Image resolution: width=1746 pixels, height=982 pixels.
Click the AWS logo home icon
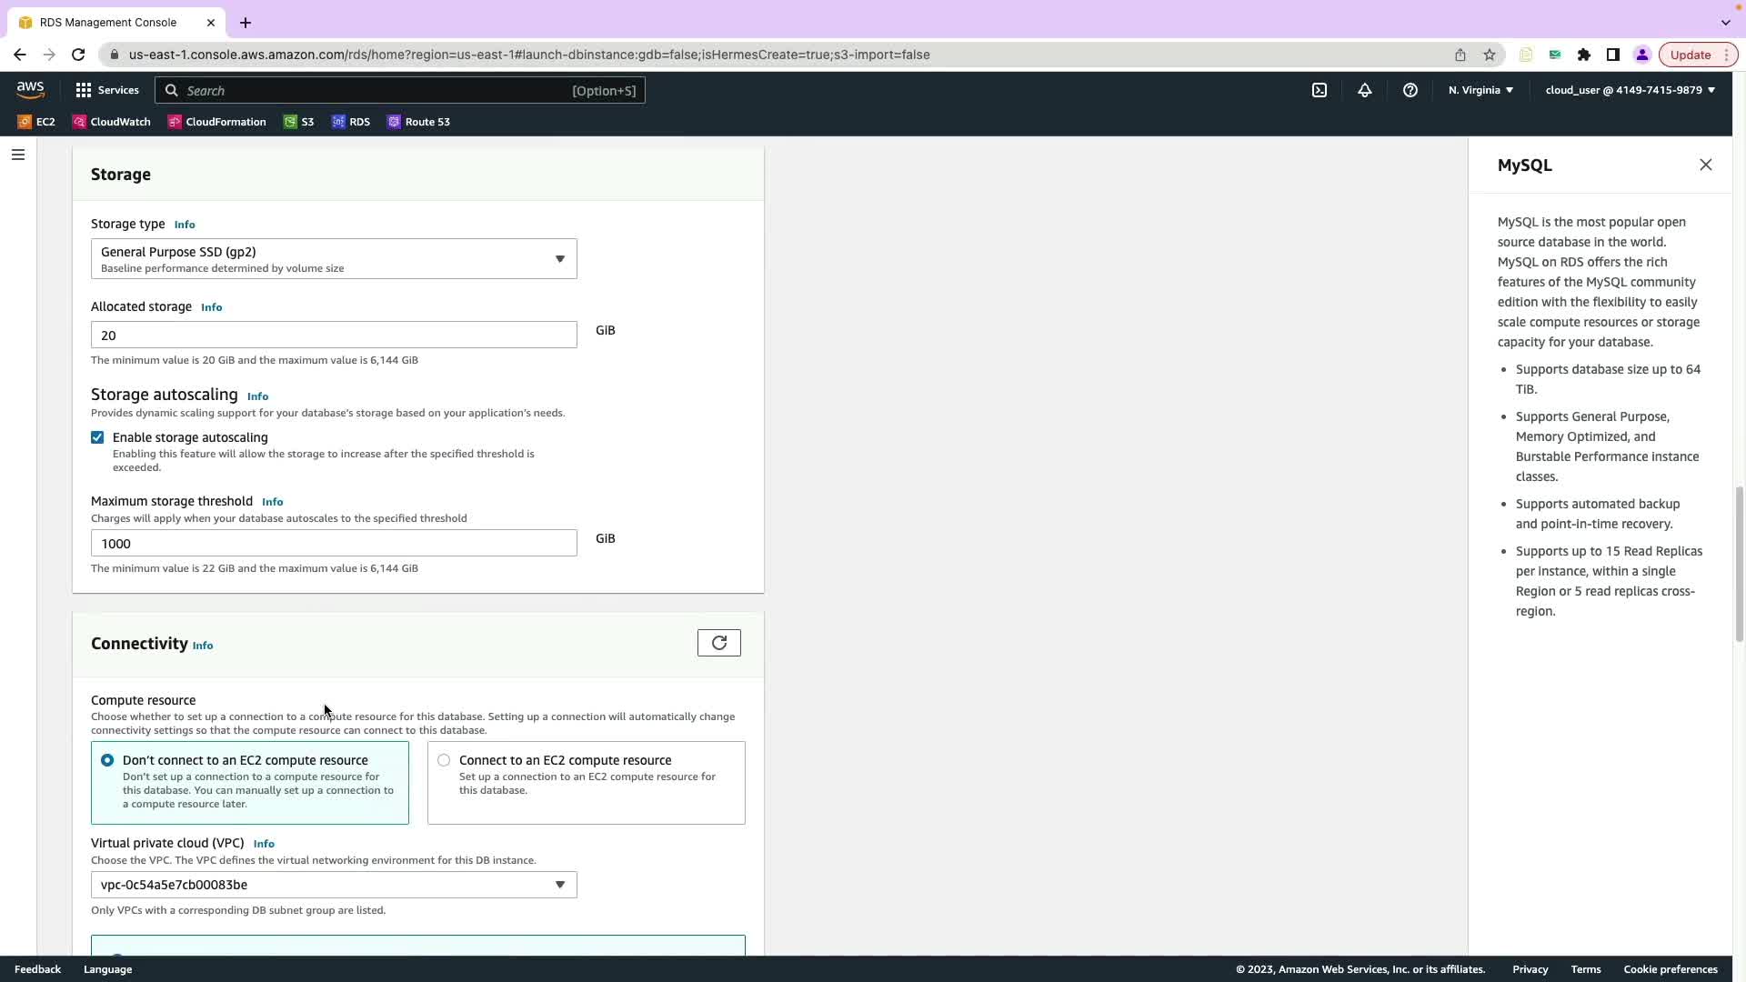[x=30, y=89]
